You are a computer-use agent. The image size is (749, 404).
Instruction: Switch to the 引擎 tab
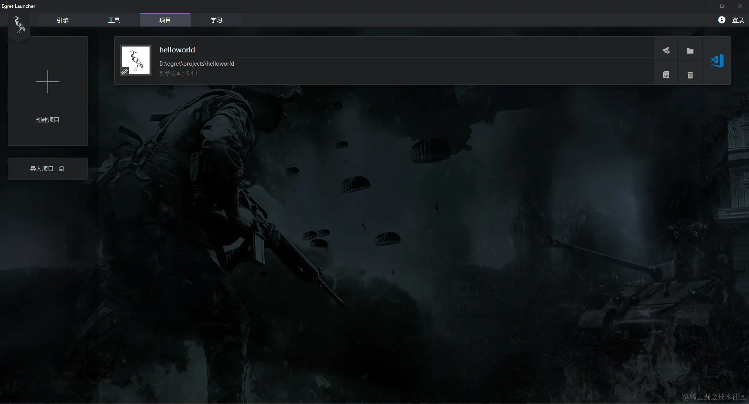click(63, 20)
